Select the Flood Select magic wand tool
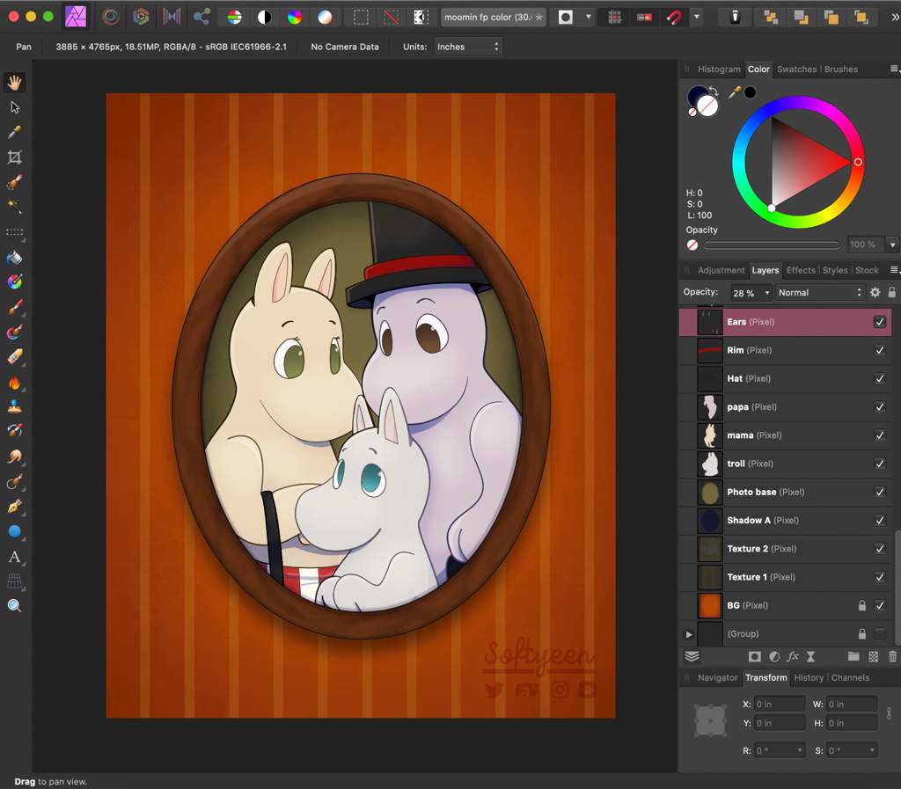Image resolution: width=901 pixels, height=789 pixels. pos(14,207)
